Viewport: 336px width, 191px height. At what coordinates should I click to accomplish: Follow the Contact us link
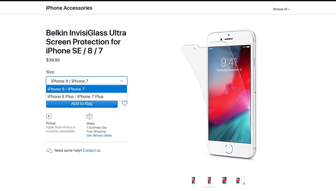coord(92,151)
